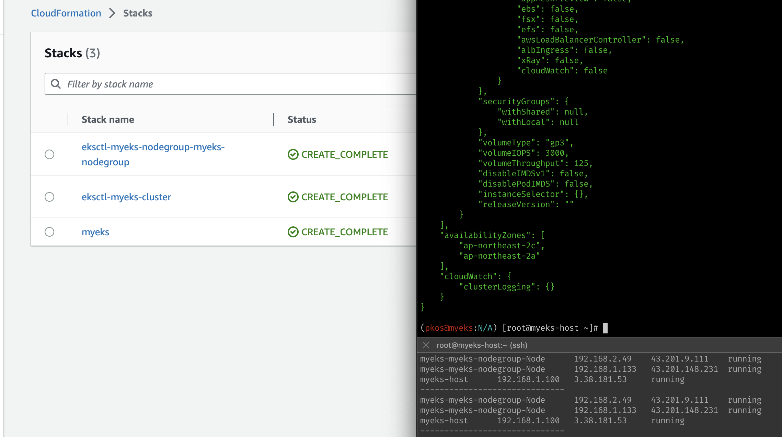Open the CloudFormation breadcrumb link
Image resolution: width=782 pixels, height=437 pixels.
pos(66,13)
